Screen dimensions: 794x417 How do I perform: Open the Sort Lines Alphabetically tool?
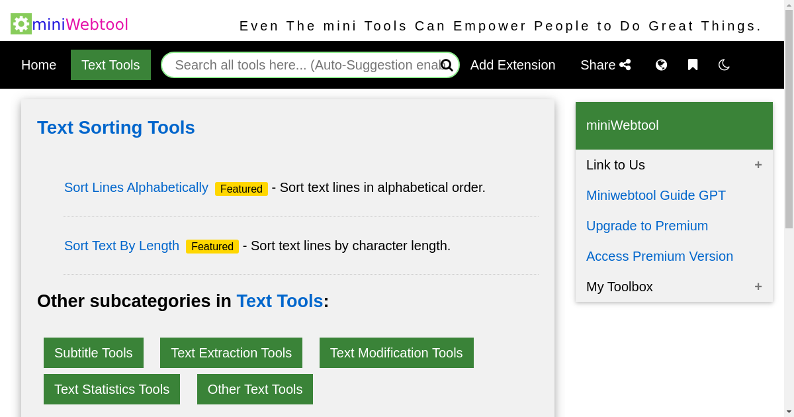136,187
